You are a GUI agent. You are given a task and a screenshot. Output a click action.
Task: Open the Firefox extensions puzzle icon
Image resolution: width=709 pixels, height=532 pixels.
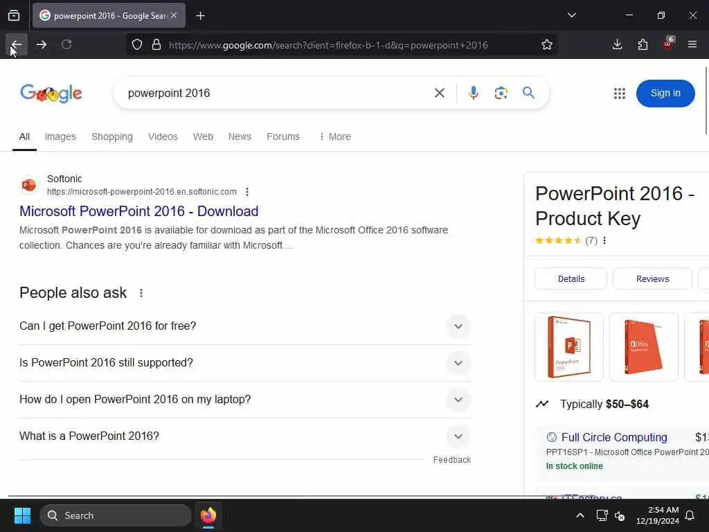pyautogui.click(x=643, y=44)
